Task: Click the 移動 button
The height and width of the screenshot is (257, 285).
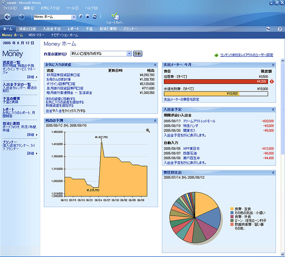Action: click(138, 54)
